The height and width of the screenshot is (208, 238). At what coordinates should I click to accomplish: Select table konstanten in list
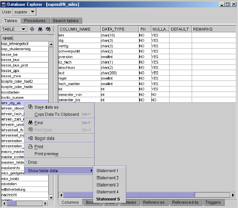25,92
